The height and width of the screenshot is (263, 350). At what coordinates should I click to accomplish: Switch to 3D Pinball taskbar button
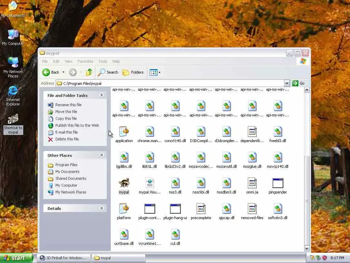point(64,258)
